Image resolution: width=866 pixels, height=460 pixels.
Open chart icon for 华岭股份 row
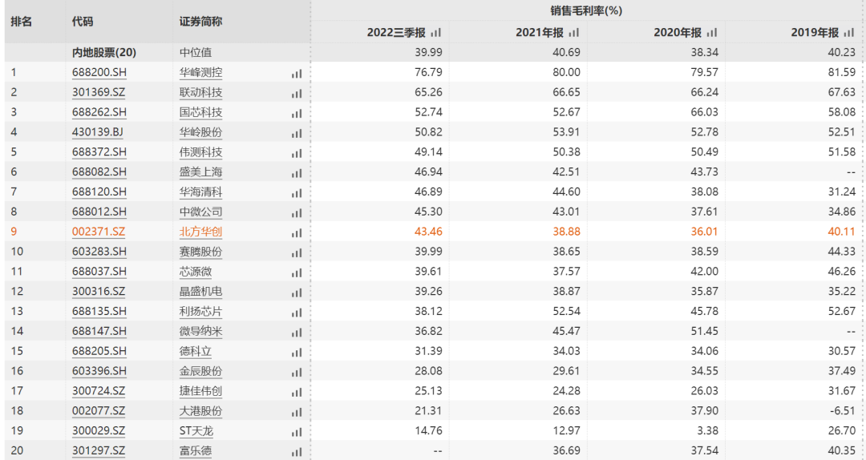pyautogui.click(x=297, y=133)
